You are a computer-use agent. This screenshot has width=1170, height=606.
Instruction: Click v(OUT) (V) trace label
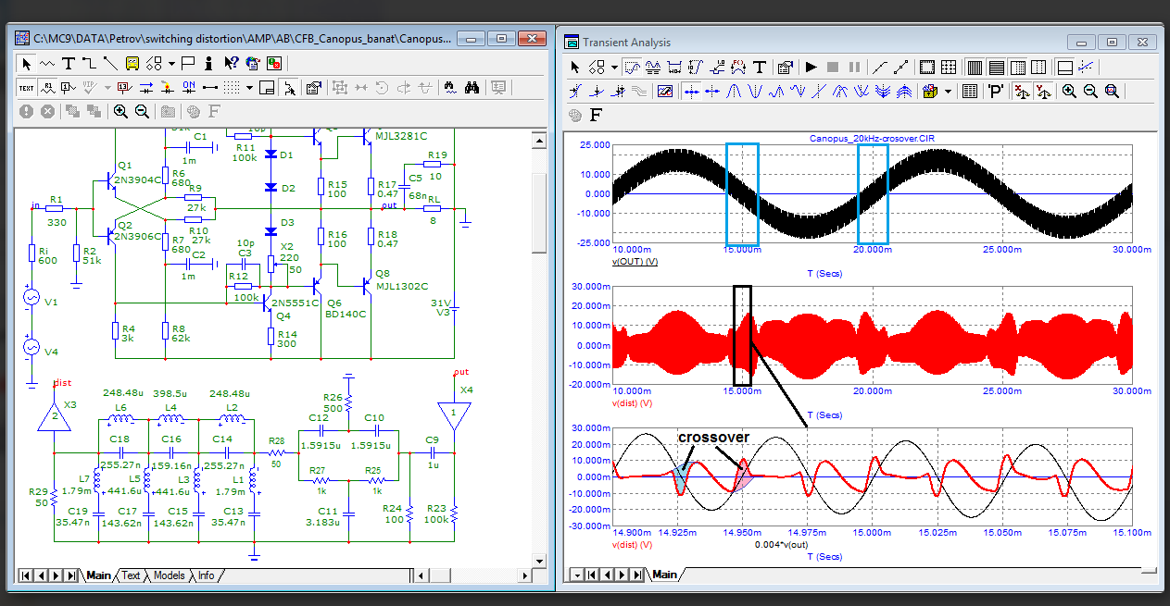(x=635, y=262)
